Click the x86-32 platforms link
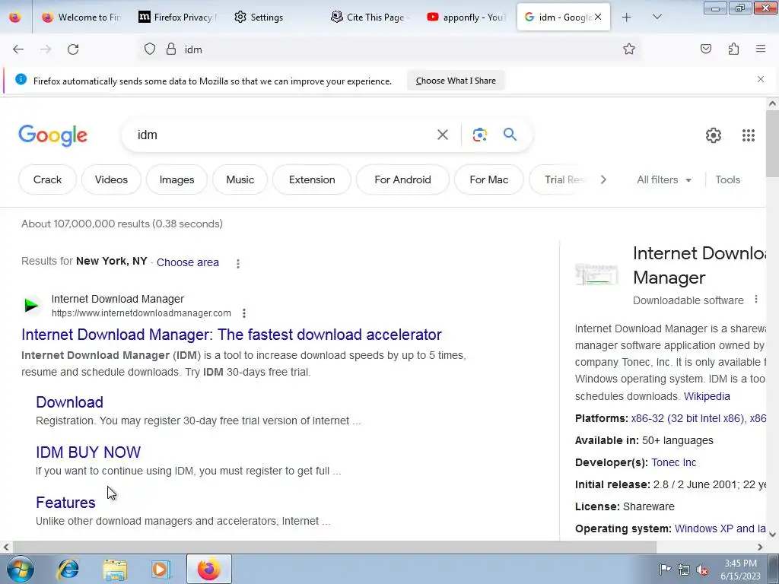 coord(688,418)
